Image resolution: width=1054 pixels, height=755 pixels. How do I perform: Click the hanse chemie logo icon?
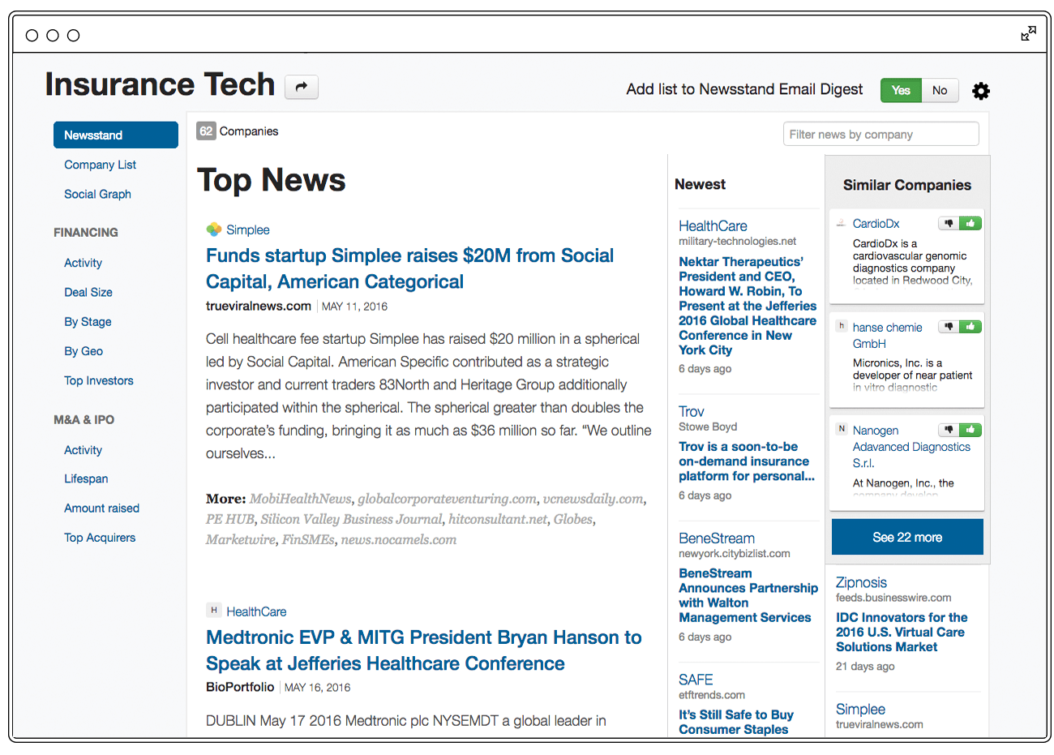(842, 326)
